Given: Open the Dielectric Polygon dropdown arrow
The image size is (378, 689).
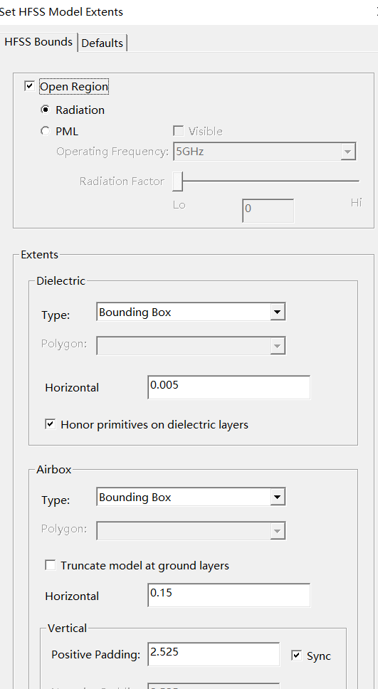Looking at the screenshot, I should pyautogui.click(x=277, y=346).
